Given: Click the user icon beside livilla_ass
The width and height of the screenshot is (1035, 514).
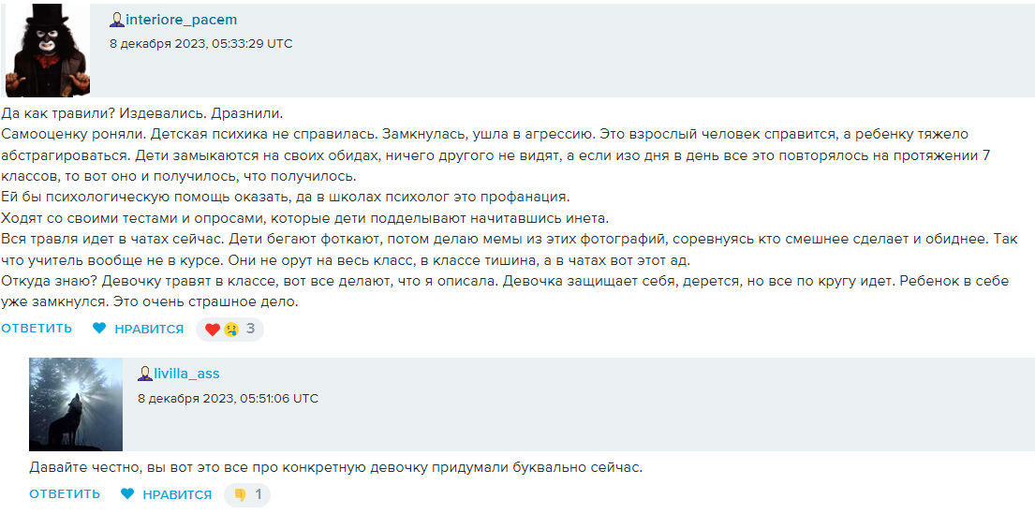Looking at the screenshot, I should click(x=145, y=374).
